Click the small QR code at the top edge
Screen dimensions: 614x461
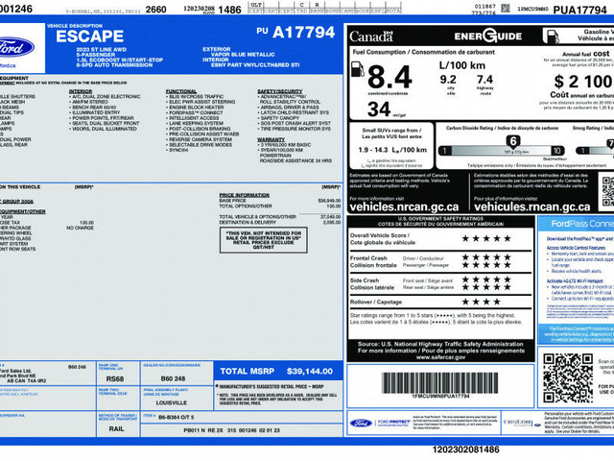pyautogui.click(x=506, y=9)
